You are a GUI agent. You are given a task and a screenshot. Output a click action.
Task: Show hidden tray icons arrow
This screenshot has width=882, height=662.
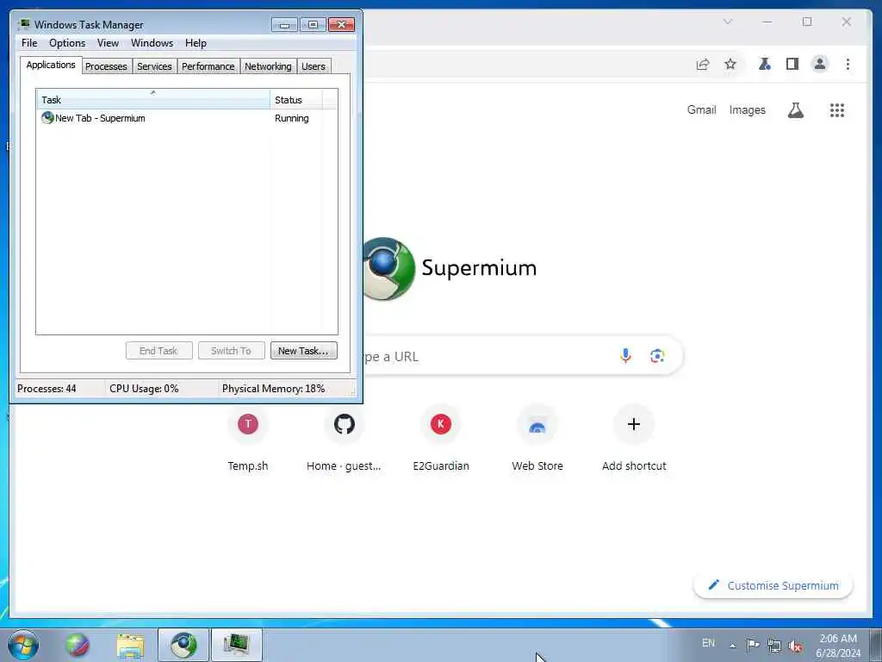732,646
